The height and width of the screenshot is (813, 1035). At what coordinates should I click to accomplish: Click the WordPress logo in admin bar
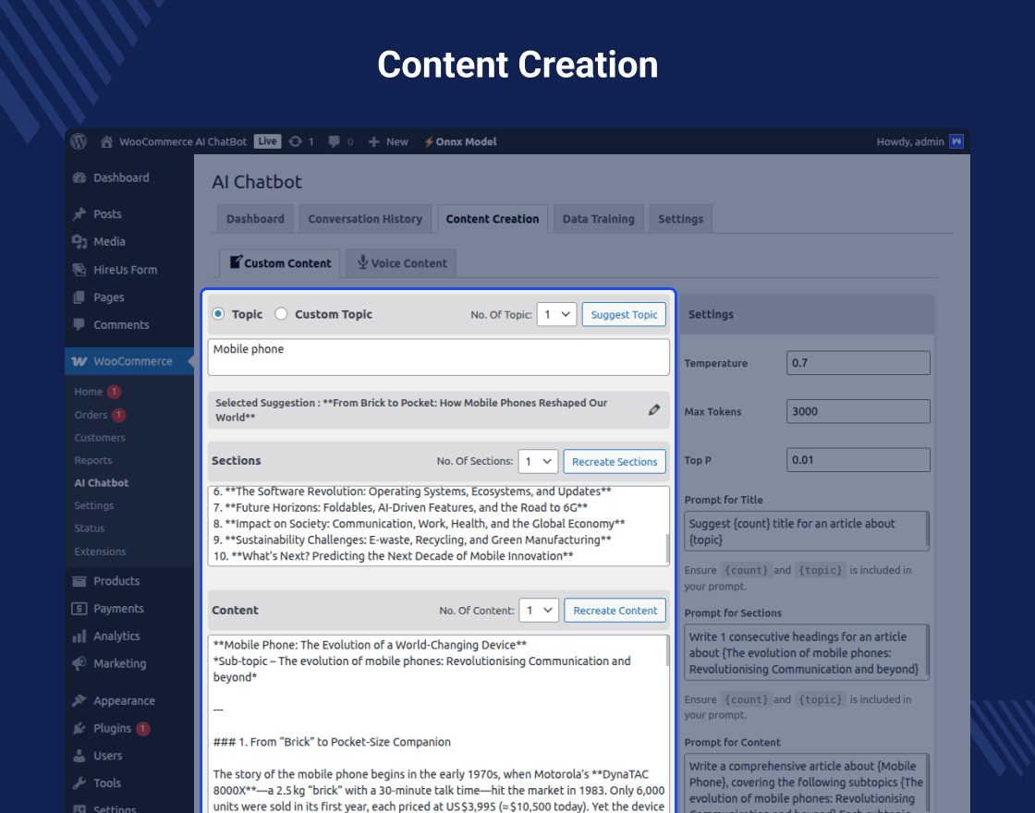pyautogui.click(x=79, y=141)
